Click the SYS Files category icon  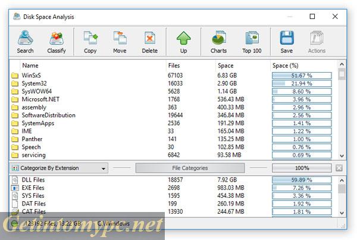pyautogui.click(x=15, y=196)
